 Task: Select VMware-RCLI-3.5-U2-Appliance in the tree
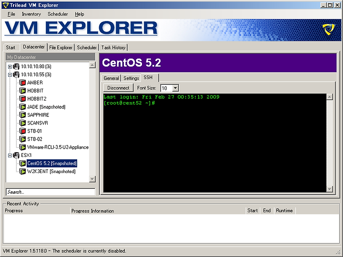coord(58,147)
